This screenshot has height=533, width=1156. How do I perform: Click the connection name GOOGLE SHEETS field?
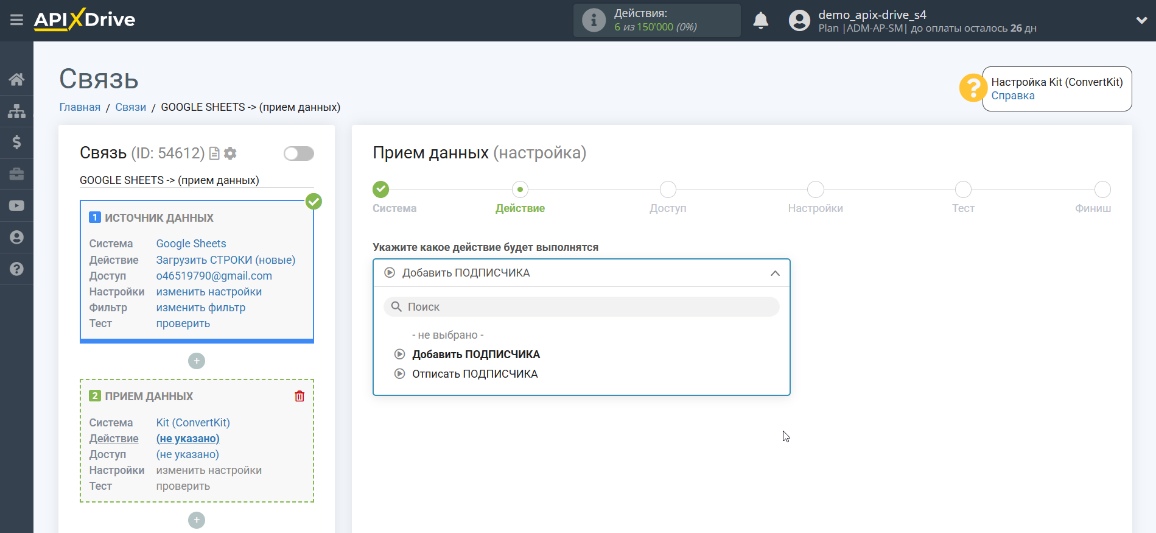click(x=197, y=180)
